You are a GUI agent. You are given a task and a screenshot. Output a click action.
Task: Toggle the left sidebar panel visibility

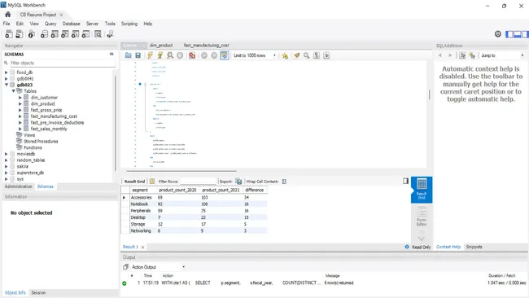pos(509,34)
